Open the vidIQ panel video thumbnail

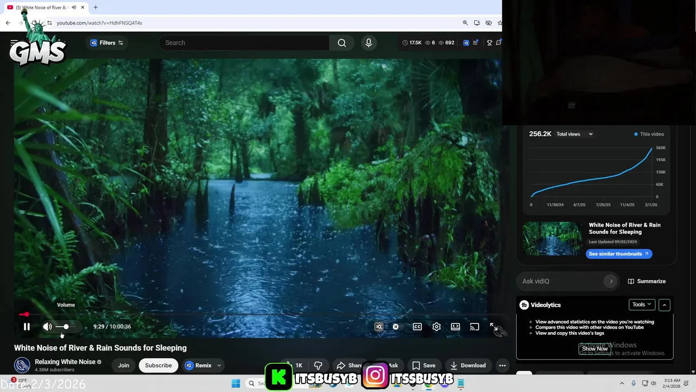[x=552, y=238]
